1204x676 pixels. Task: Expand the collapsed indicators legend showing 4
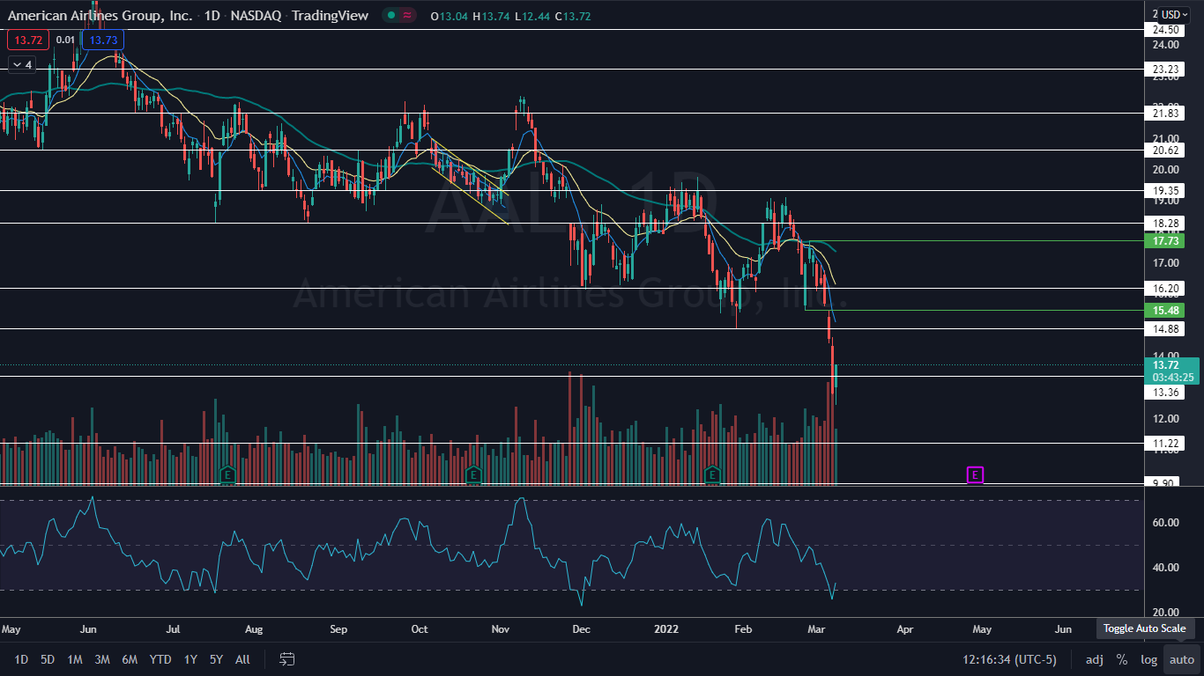point(21,64)
